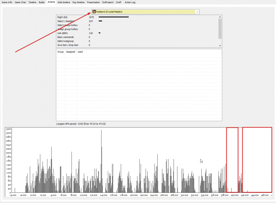Select the Use ability row
The image size is (276, 203).
click(x=137, y=33)
